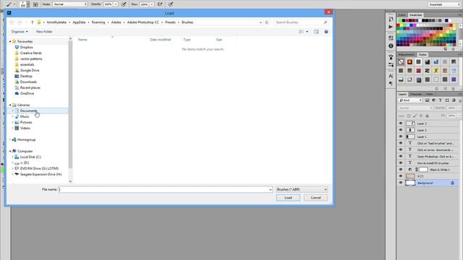This screenshot has height=260, width=463.
Task: Open the Actions panel play icon
Action: 391,27
